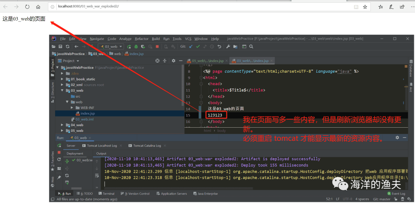This screenshot has width=415, height=203.
Task: Open Project panel gear settings
Action: (173, 61)
